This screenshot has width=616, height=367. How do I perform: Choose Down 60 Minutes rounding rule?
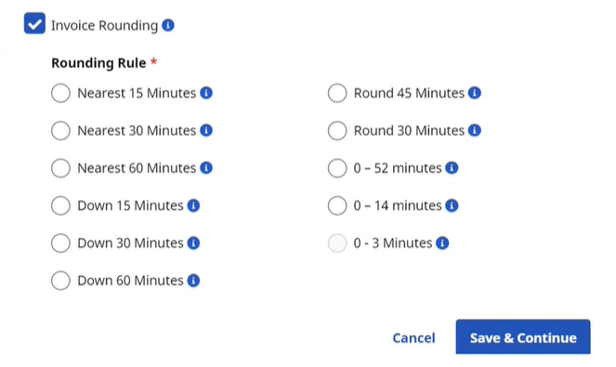[x=60, y=281]
